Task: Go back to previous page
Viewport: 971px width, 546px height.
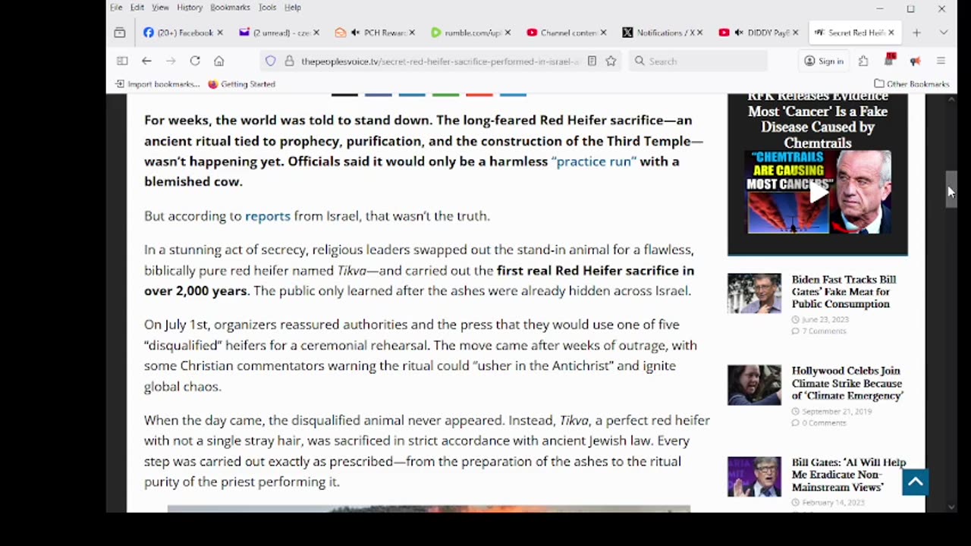Action: coord(146,61)
